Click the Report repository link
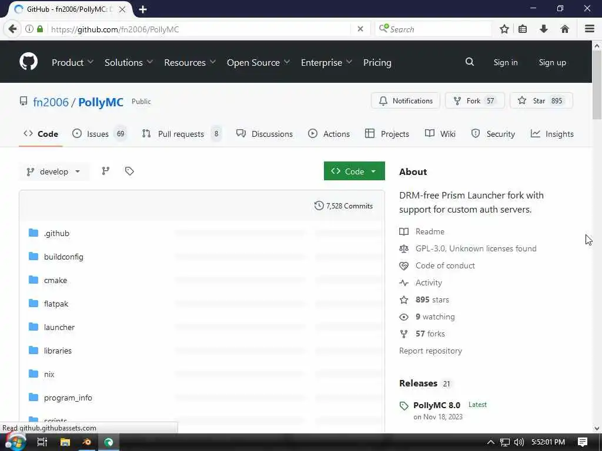Screen dimensions: 602x451 coord(430,351)
